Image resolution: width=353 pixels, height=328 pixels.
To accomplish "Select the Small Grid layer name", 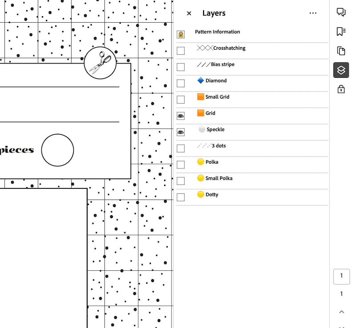I will tap(217, 97).
